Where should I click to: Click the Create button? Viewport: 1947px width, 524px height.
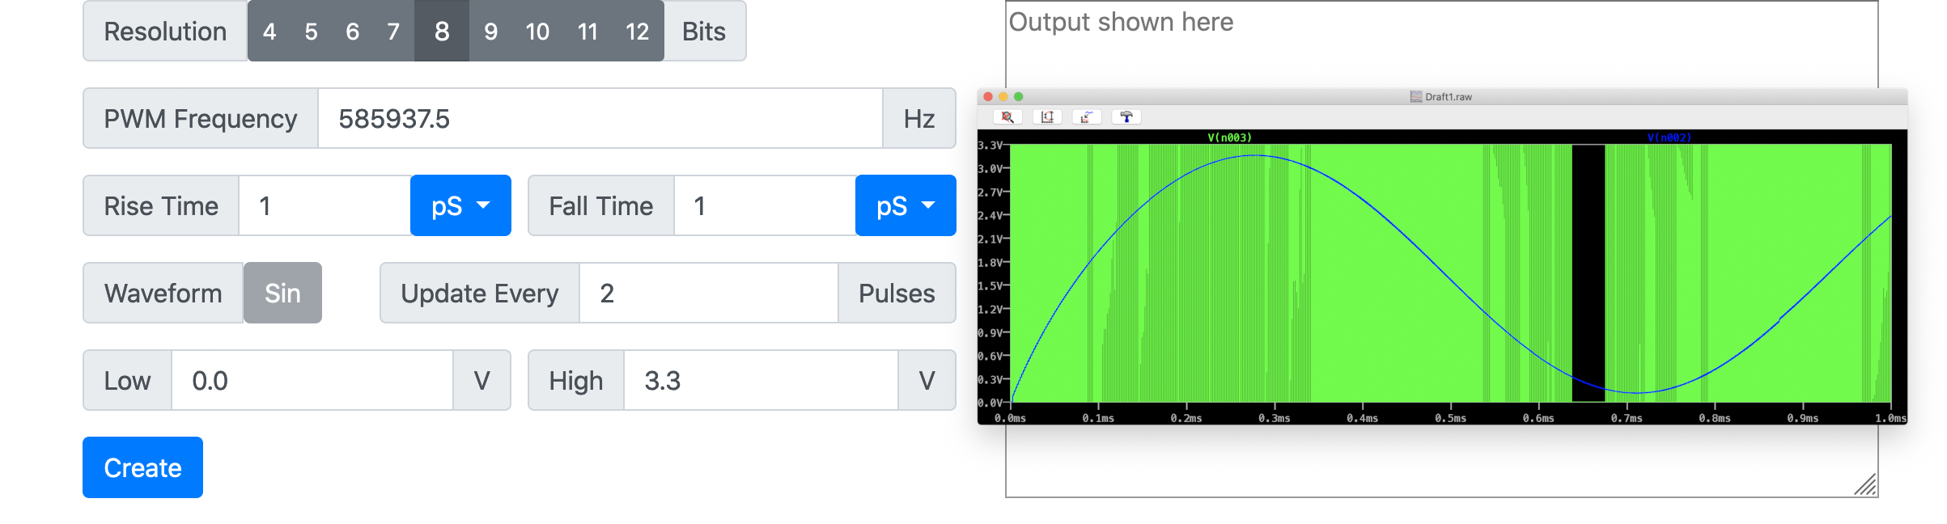tap(142, 467)
